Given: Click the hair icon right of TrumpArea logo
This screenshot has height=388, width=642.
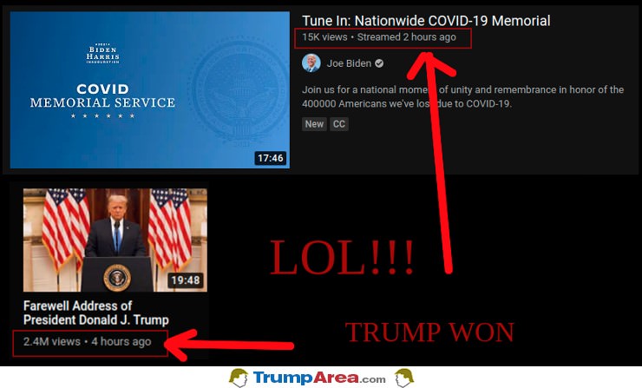Looking at the screenshot, I should (x=404, y=378).
